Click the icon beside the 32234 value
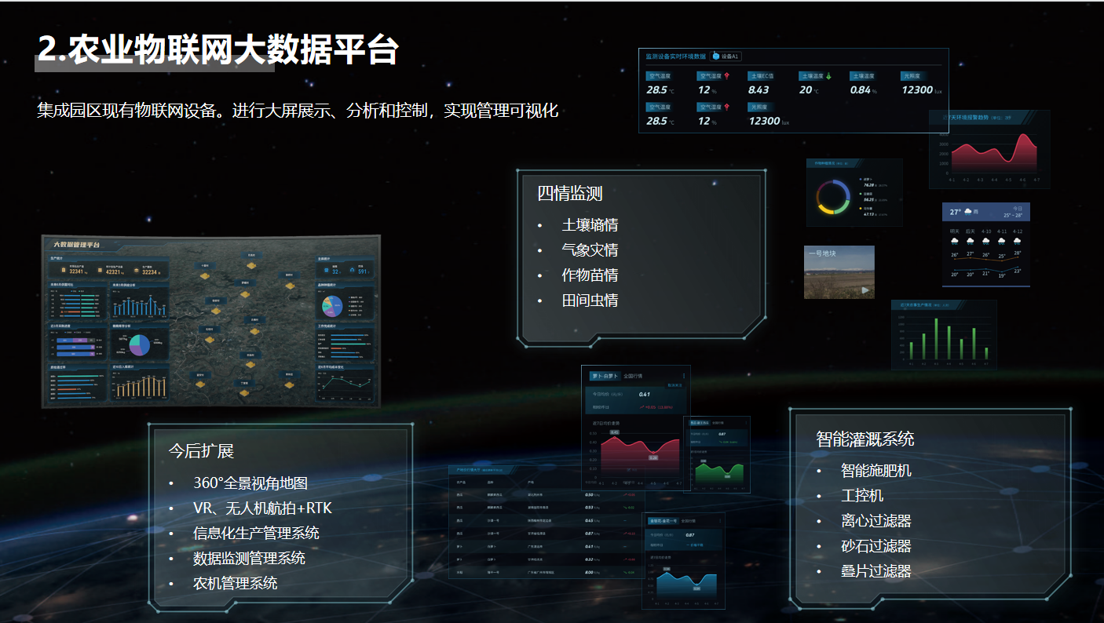Screen dimensions: 1104x623 click(x=137, y=270)
